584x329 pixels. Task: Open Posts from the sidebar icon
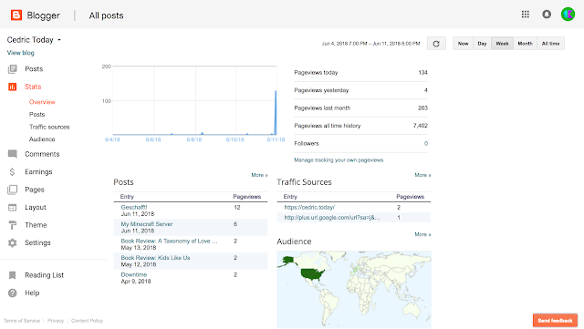point(12,69)
